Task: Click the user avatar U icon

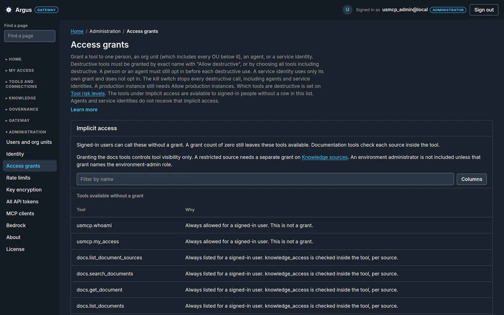Action: point(347,10)
